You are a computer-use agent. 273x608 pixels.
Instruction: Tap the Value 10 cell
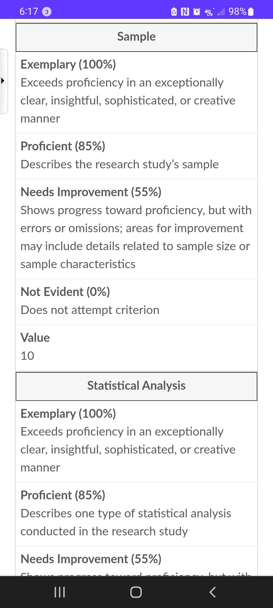(x=136, y=348)
